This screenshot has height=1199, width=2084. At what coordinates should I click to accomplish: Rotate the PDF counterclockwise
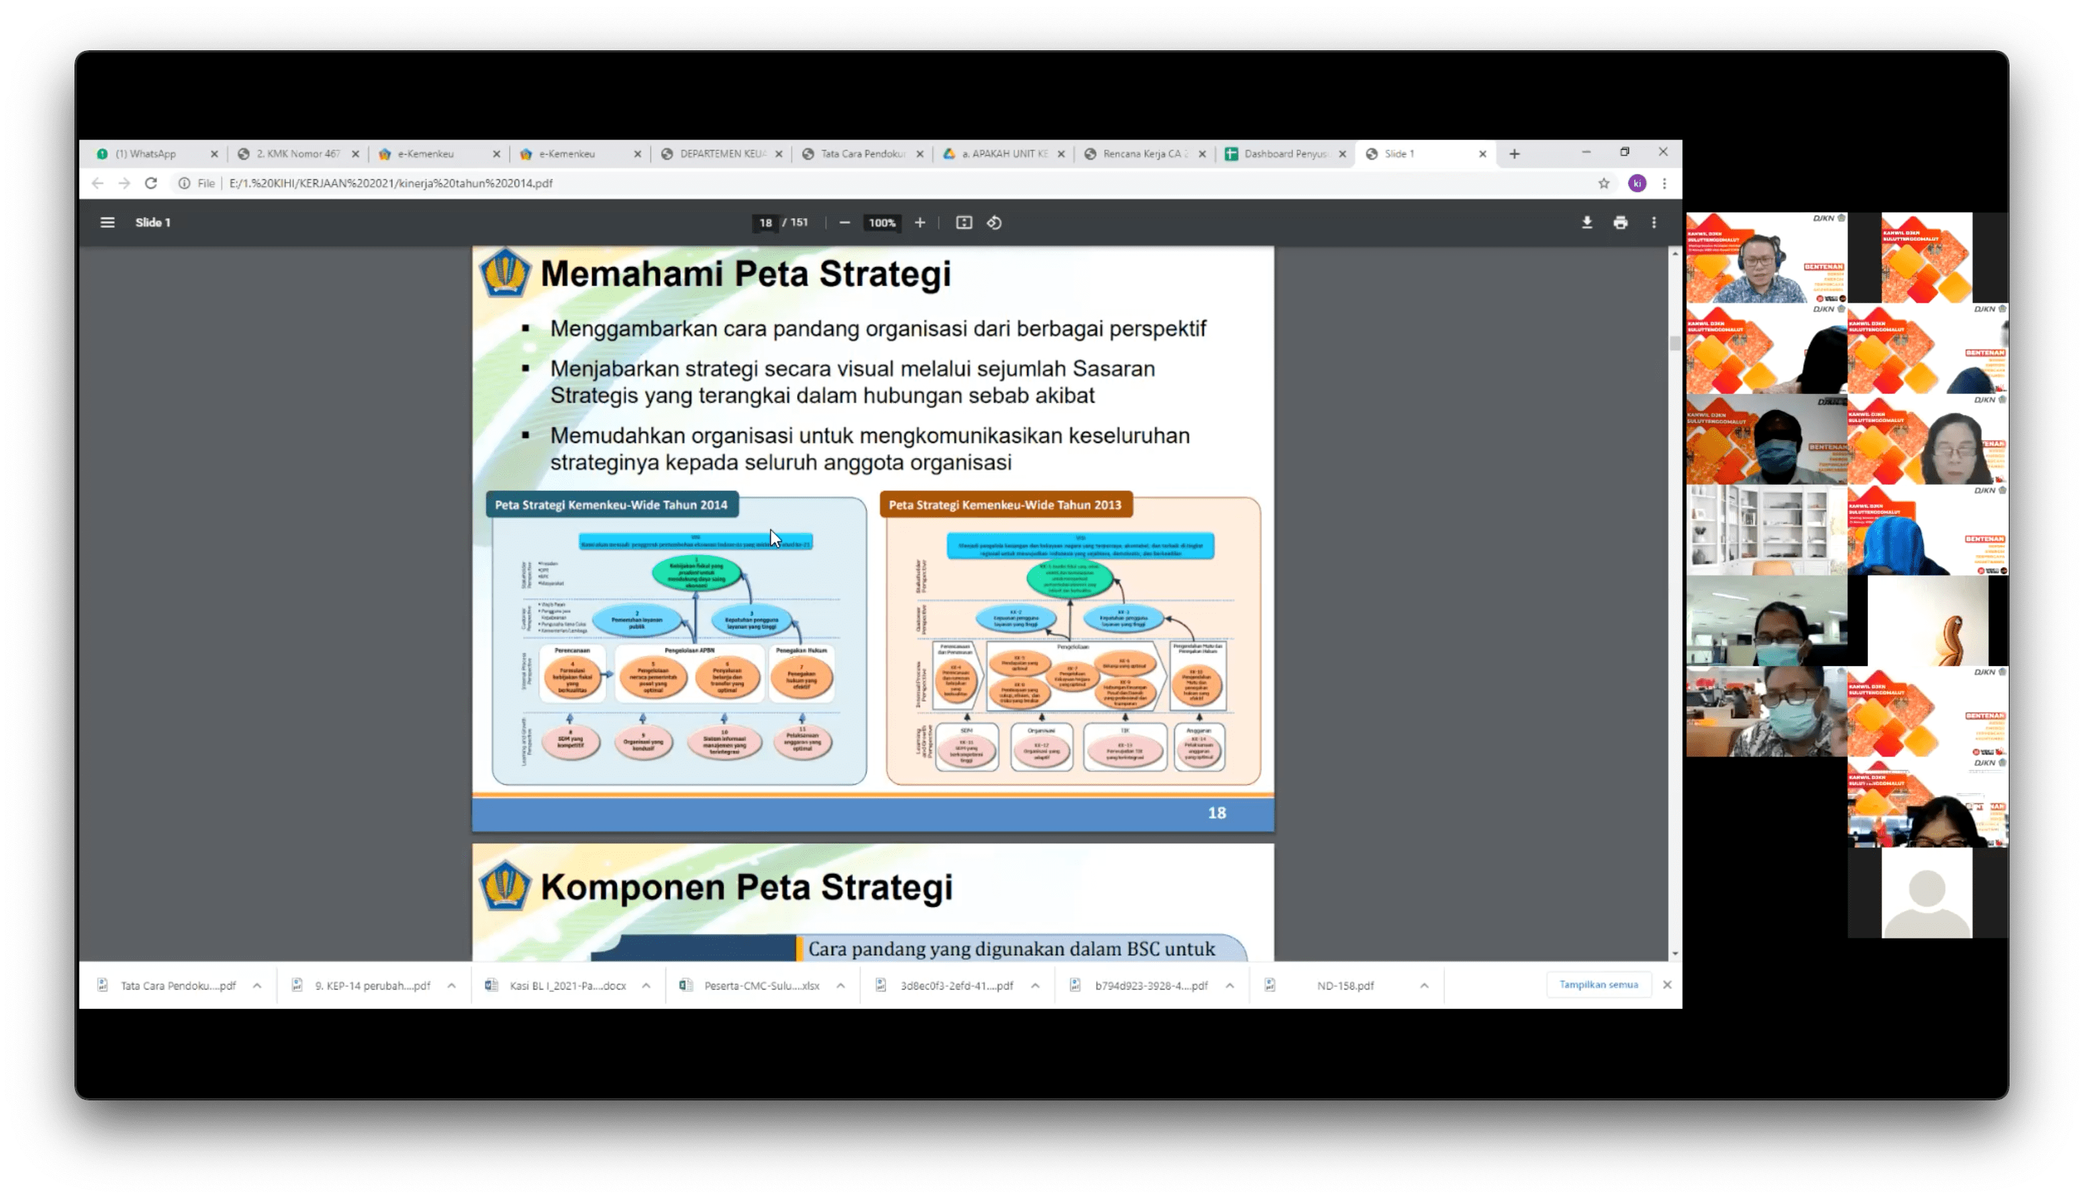tap(994, 222)
